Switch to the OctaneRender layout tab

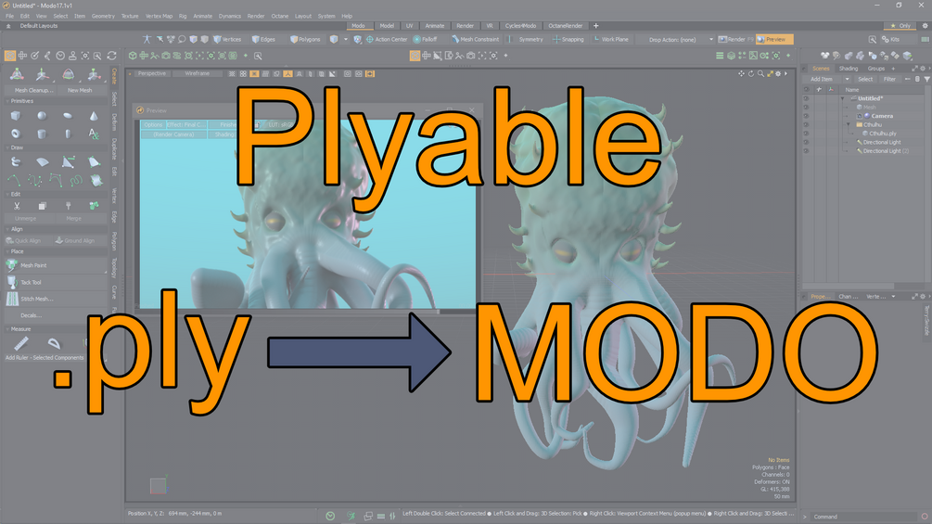(566, 26)
